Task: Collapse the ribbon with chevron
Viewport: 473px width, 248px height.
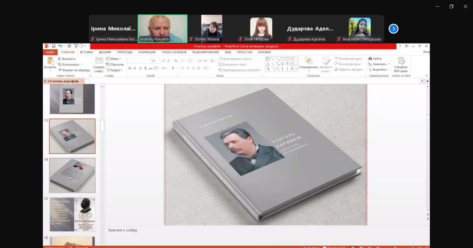Action: [426, 75]
